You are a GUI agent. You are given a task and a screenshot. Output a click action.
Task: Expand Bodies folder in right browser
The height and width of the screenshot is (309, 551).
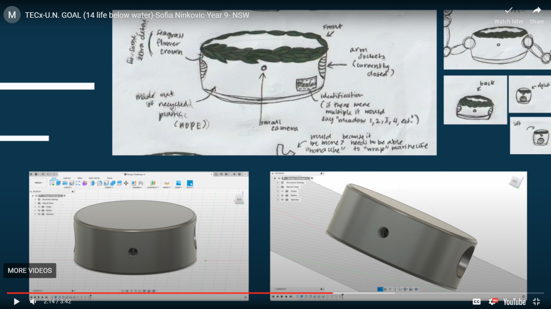tap(278, 195)
